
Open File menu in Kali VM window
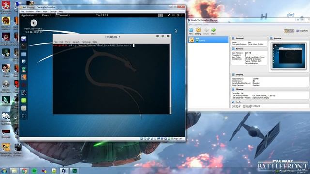[x=22, y=12]
